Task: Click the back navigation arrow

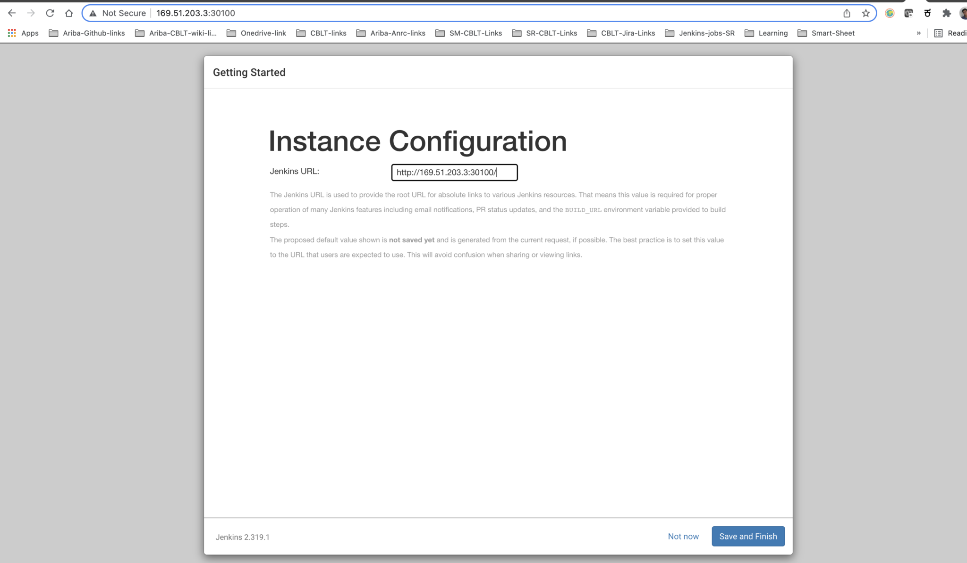Action: [12, 13]
